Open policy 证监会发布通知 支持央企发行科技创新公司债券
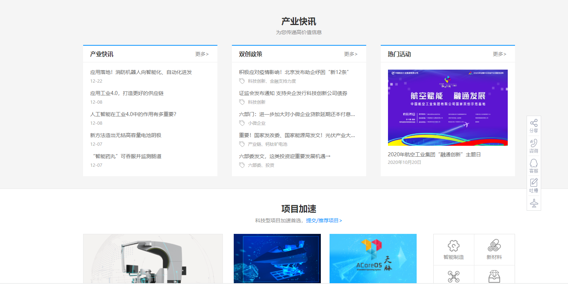568x285 pixels. click(293, 93)
